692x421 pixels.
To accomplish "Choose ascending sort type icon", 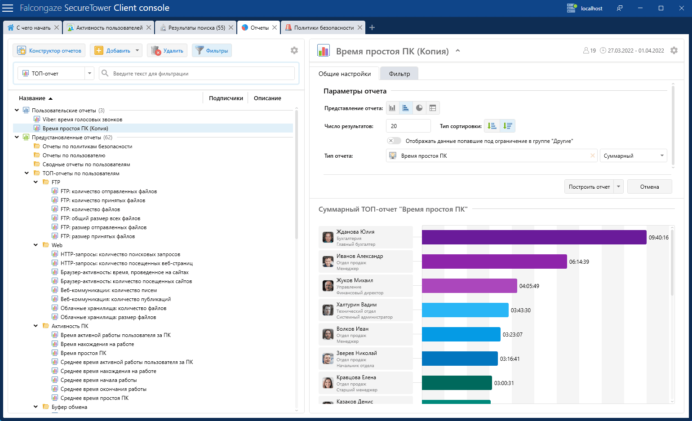I will click(492, 126).
